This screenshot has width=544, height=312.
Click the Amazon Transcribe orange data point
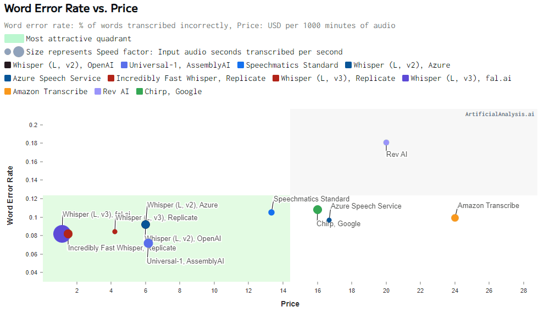tap(455, 218)
